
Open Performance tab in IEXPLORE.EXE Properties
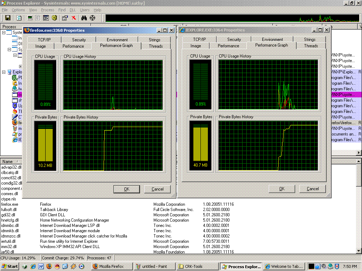pos(228,46)
